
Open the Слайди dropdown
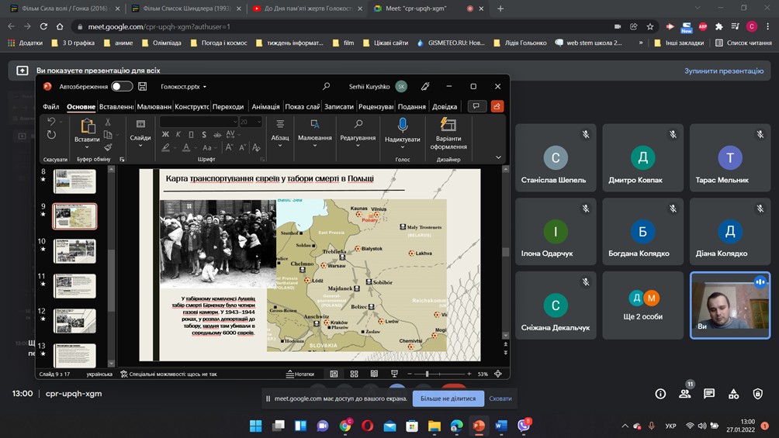[140, 133]
